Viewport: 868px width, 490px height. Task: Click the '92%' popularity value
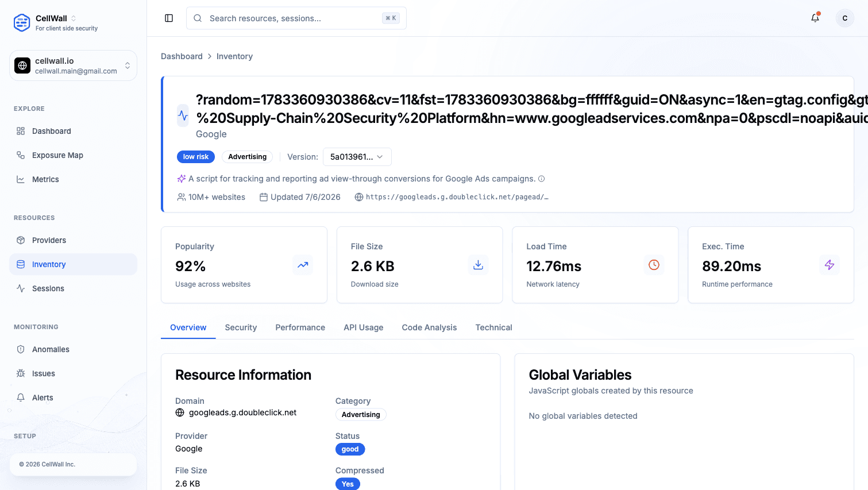[x=190, y=267]
